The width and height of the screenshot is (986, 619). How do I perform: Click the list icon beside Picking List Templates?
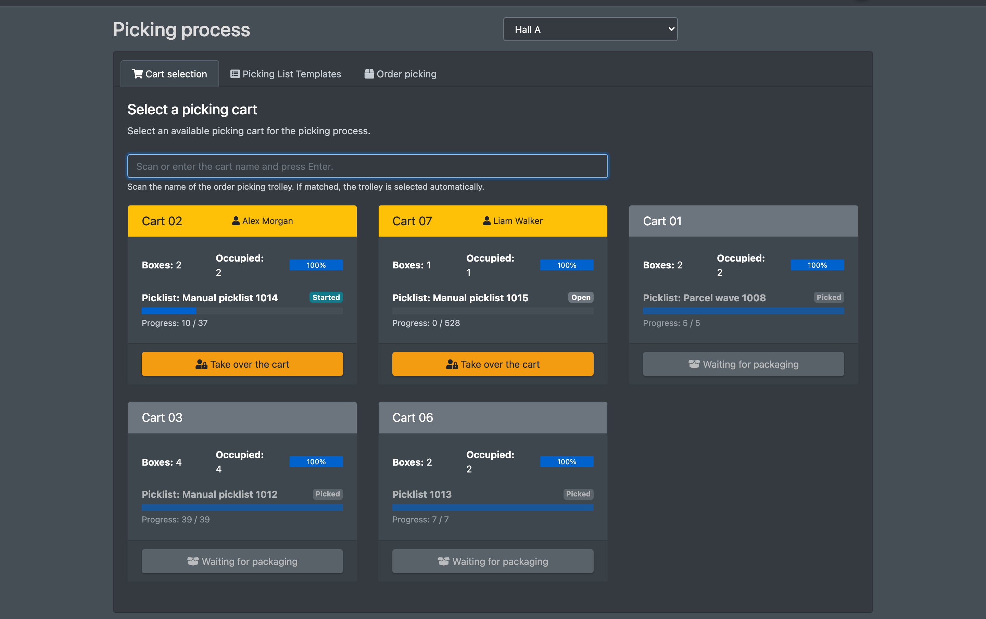pos(235,74)
